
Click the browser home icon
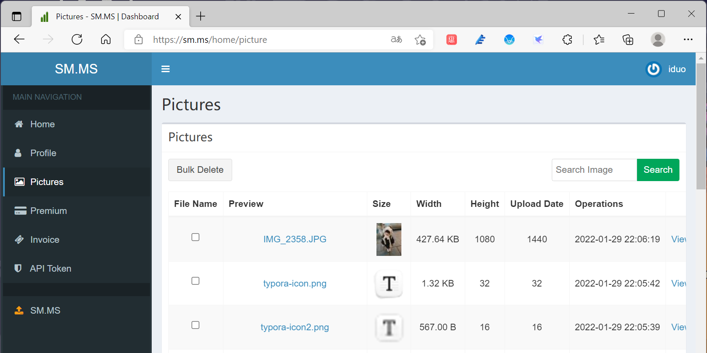tap(106, 40)
